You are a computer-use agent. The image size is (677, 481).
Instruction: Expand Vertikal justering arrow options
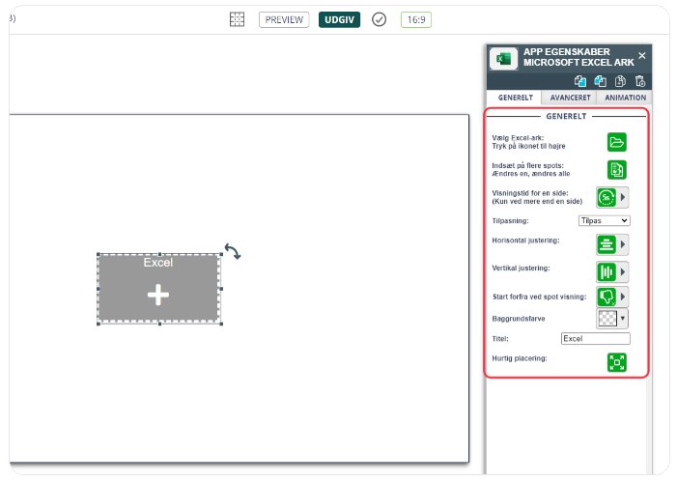click(x=623, y=272)
